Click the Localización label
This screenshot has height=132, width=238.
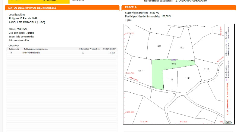[17, 14]
